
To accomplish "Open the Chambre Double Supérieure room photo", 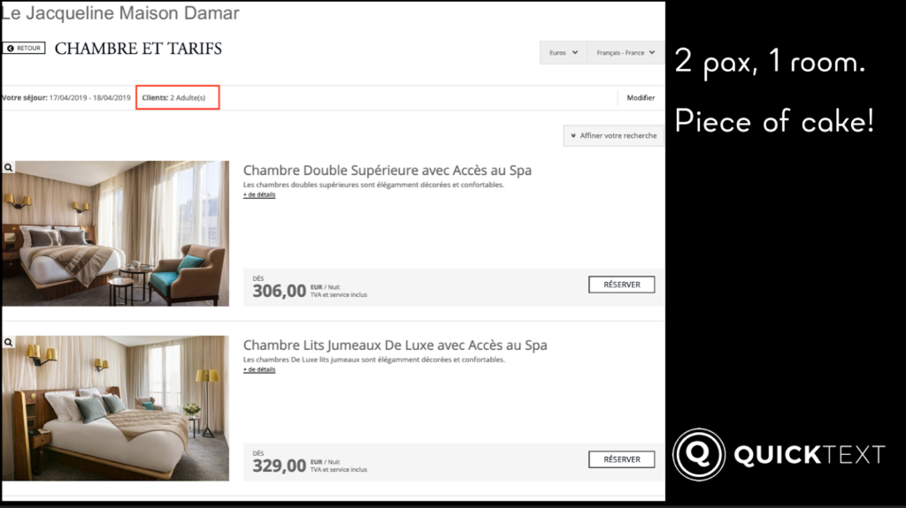I will pyautogui.click(x=116, y=233).
